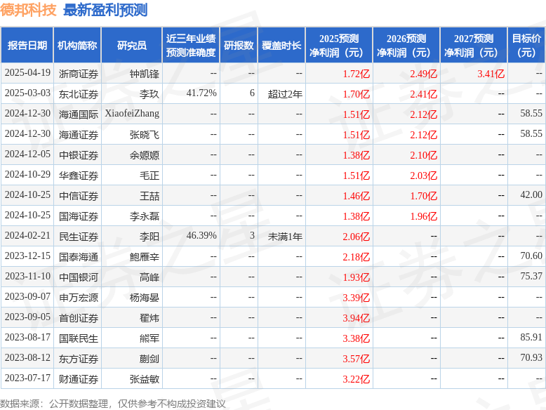
Task: Click 1.70亿 in the 东北证券 row
Action: coord(357,94)
